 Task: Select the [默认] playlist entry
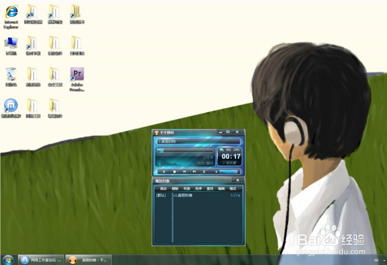click(161, 195)
